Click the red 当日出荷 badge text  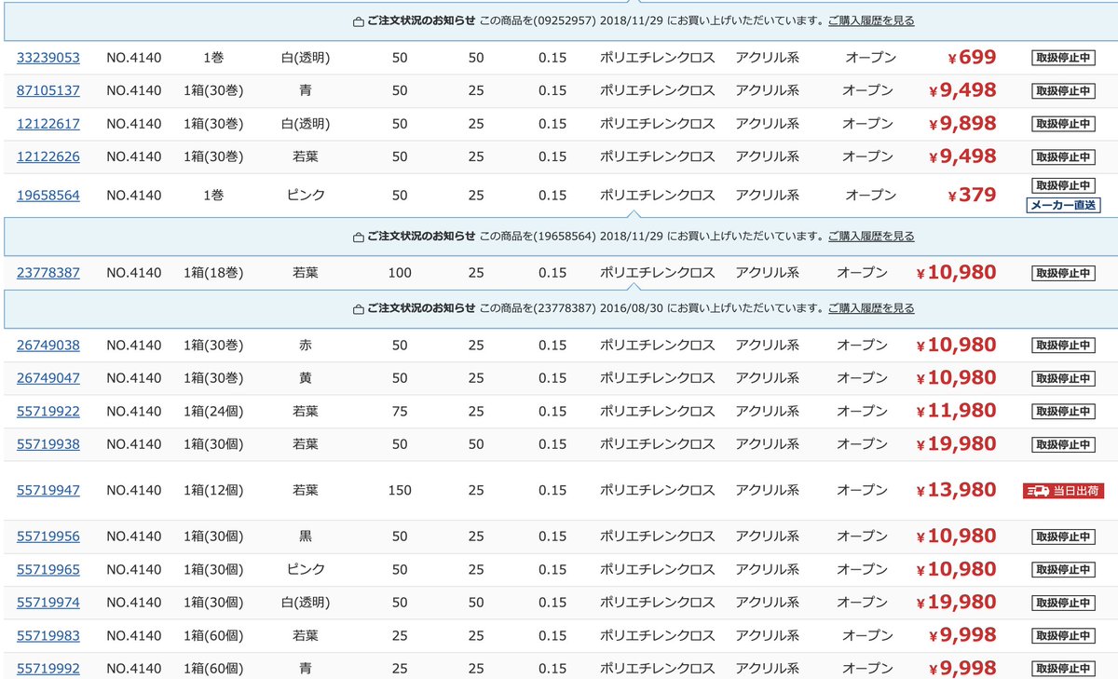pyautogui.click(x=1075, y=490)
